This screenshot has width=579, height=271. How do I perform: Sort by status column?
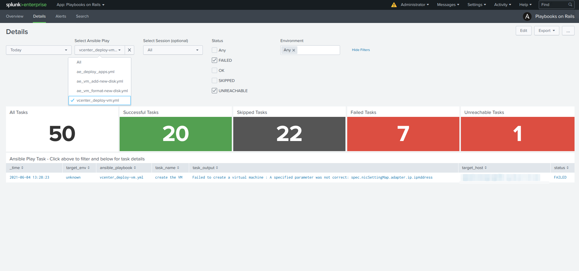click(x=561, y=168)
